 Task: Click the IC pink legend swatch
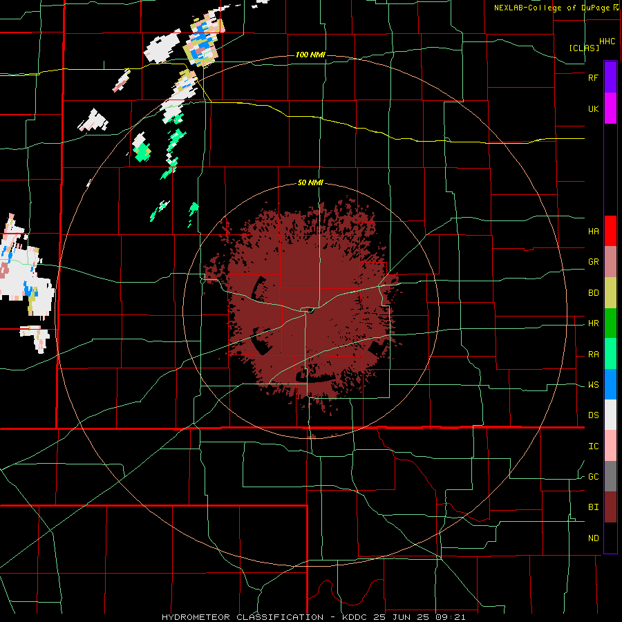pos(610,446)
